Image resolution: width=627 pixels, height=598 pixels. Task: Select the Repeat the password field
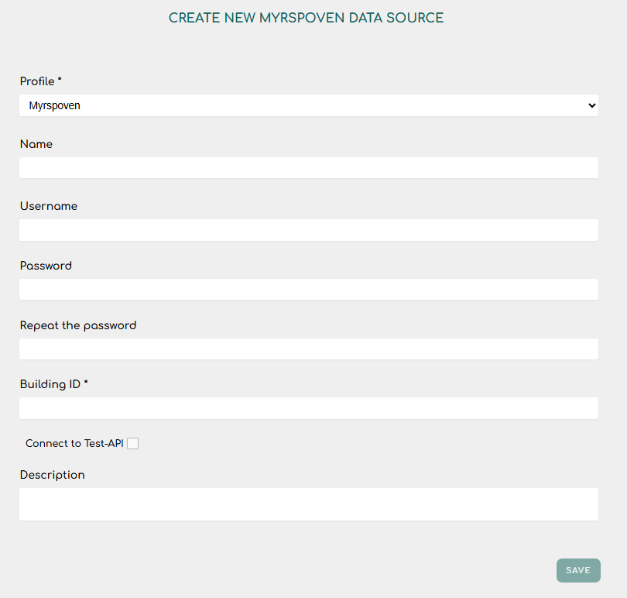coord(309,349)
